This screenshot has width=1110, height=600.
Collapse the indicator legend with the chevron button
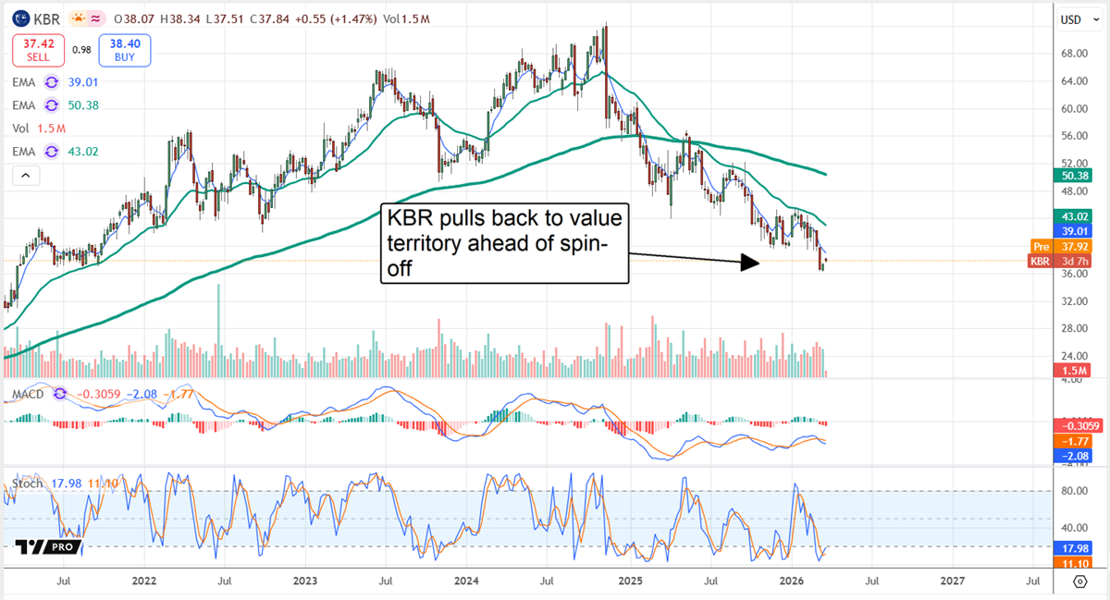(x=25, y=174)
